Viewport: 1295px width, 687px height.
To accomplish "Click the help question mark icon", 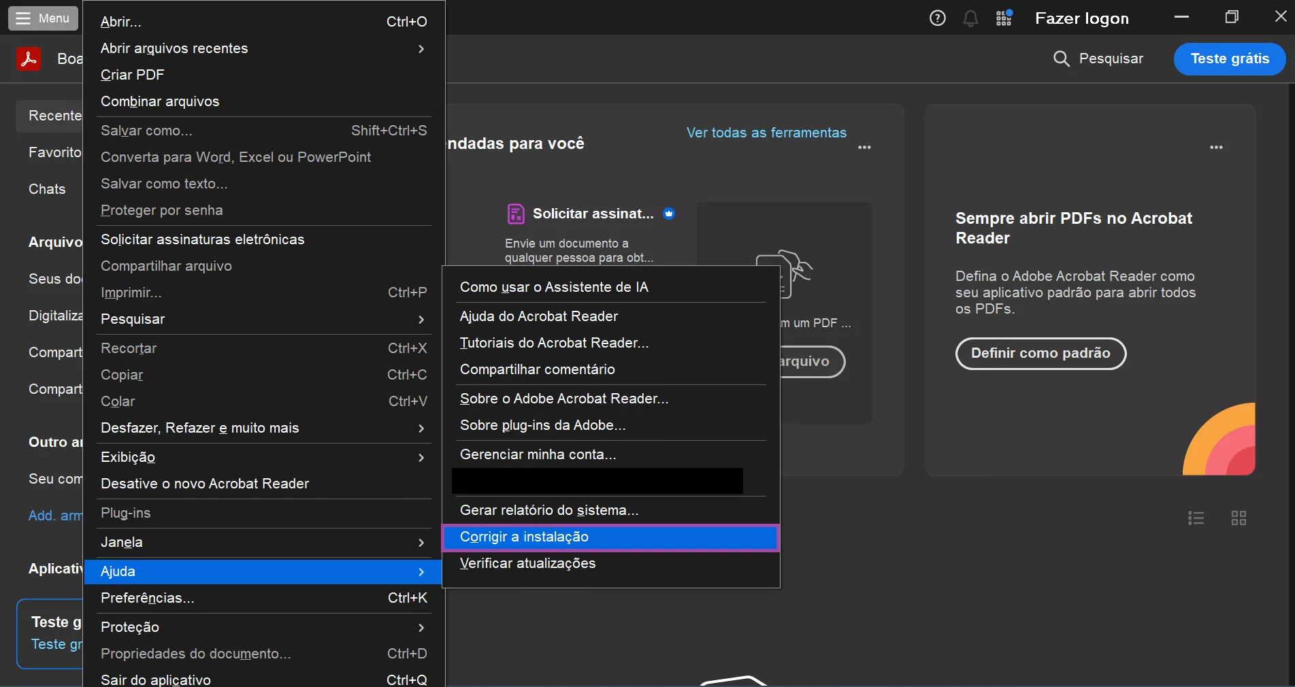I will coord(937,18).
